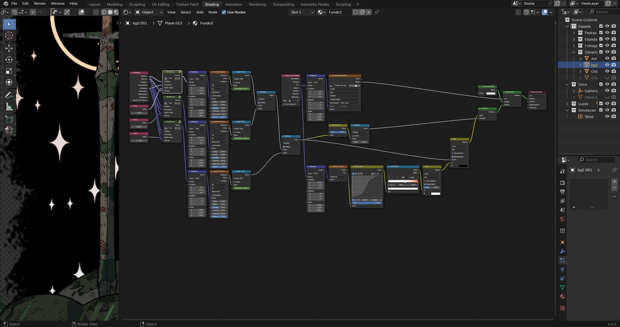Expand the material slot specials arrow in Properties
620x327 pixels.
click(614, 196)
